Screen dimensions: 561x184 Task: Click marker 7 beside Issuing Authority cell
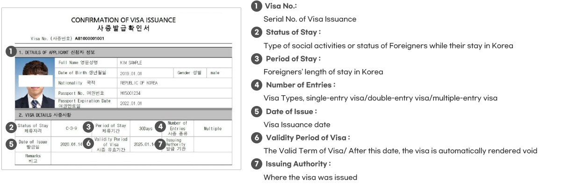tap(160, 144)
